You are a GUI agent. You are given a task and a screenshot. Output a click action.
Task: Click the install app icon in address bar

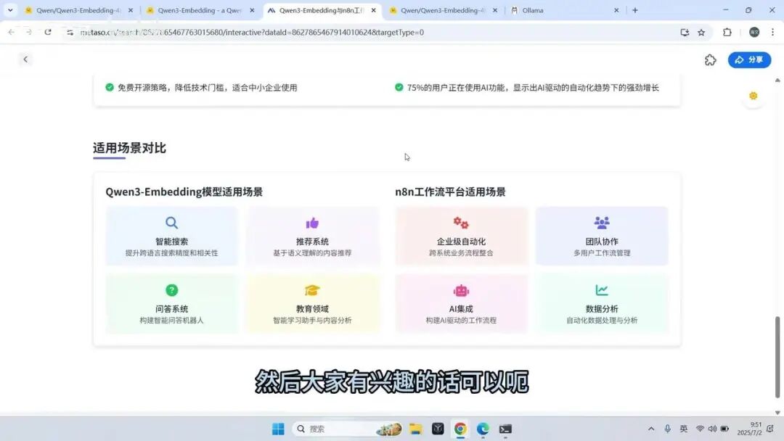(x=685, y=33)
